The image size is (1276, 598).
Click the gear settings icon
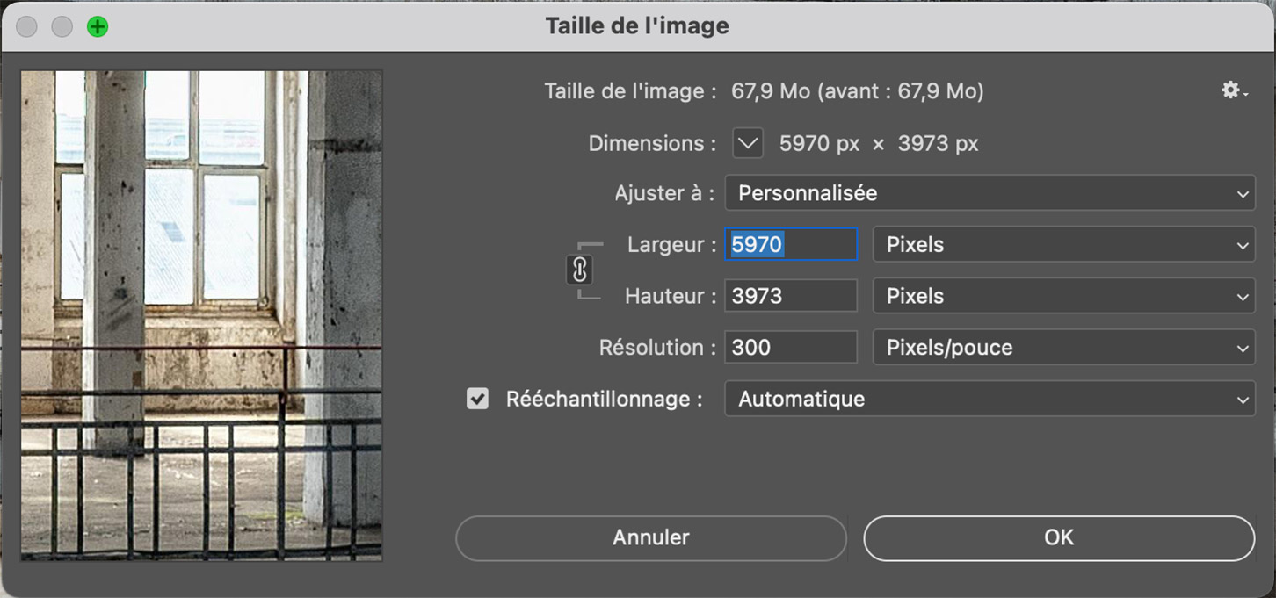tap(1233, 90)
